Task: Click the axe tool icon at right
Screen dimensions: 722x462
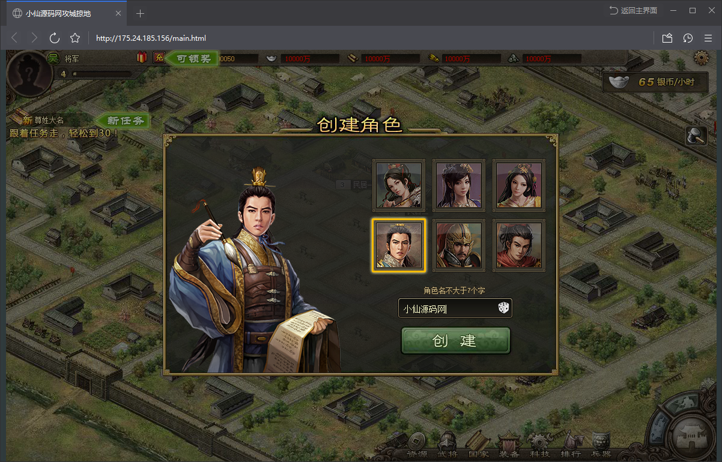Action: [697, 135]
